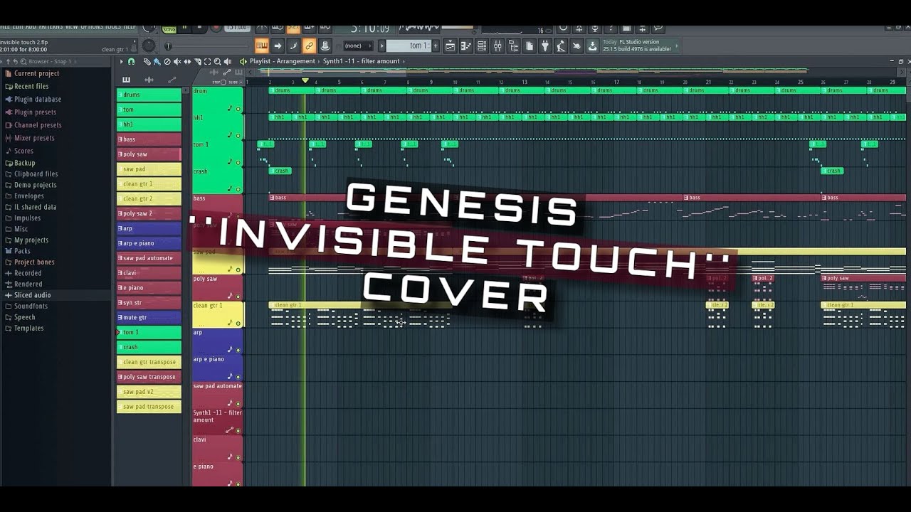Image resolution: width=911 pixels, height=512 pixels.
Task: Open the pattern selector tom 1 dropdown
Action: (x=409, y=46)
